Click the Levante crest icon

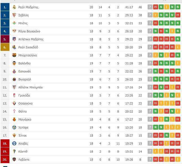pos(14,159)
